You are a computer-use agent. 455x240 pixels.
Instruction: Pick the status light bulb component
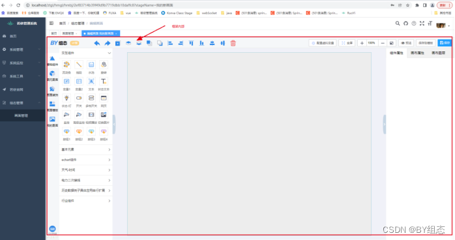point(66,98)
